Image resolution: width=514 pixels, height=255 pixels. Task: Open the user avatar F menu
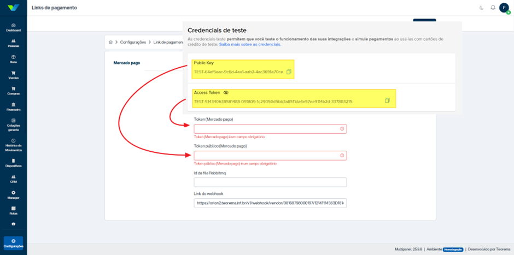tap(504, 8)
